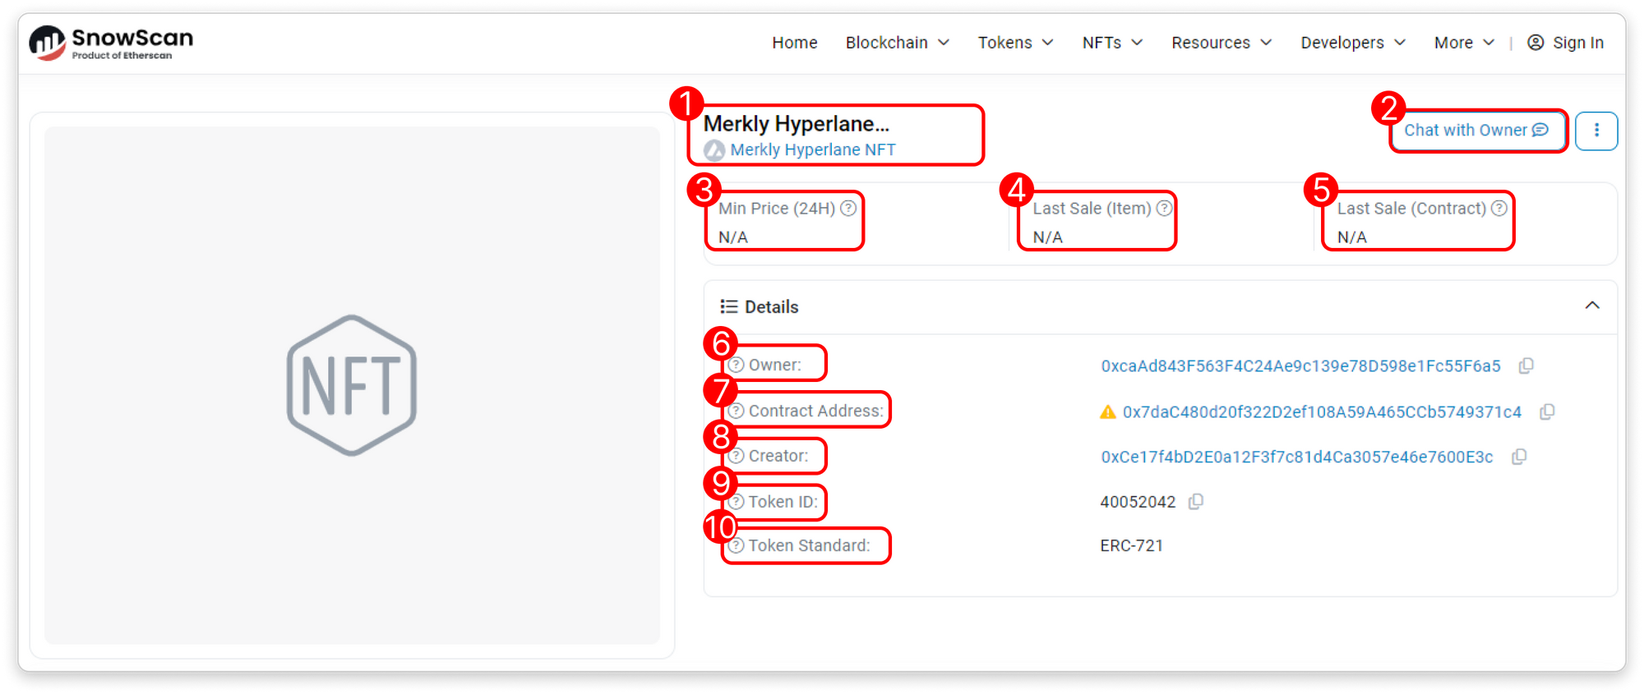Expand the Blockchain dropdown menu
The image size is (1644, 694).
click(897, 43)
